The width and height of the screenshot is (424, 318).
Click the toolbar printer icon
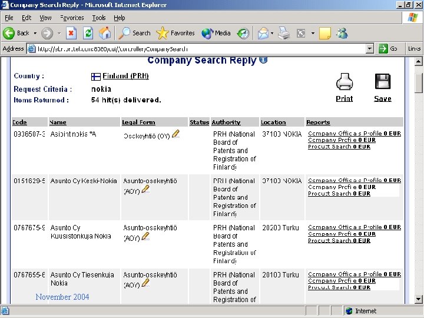click(x=284, y=33)
